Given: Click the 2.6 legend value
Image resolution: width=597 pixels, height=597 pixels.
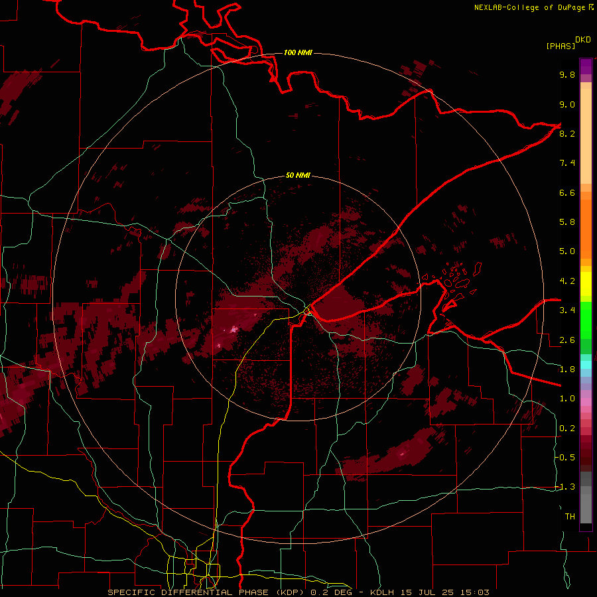Looking at the screenshot, I should point(567,340).
